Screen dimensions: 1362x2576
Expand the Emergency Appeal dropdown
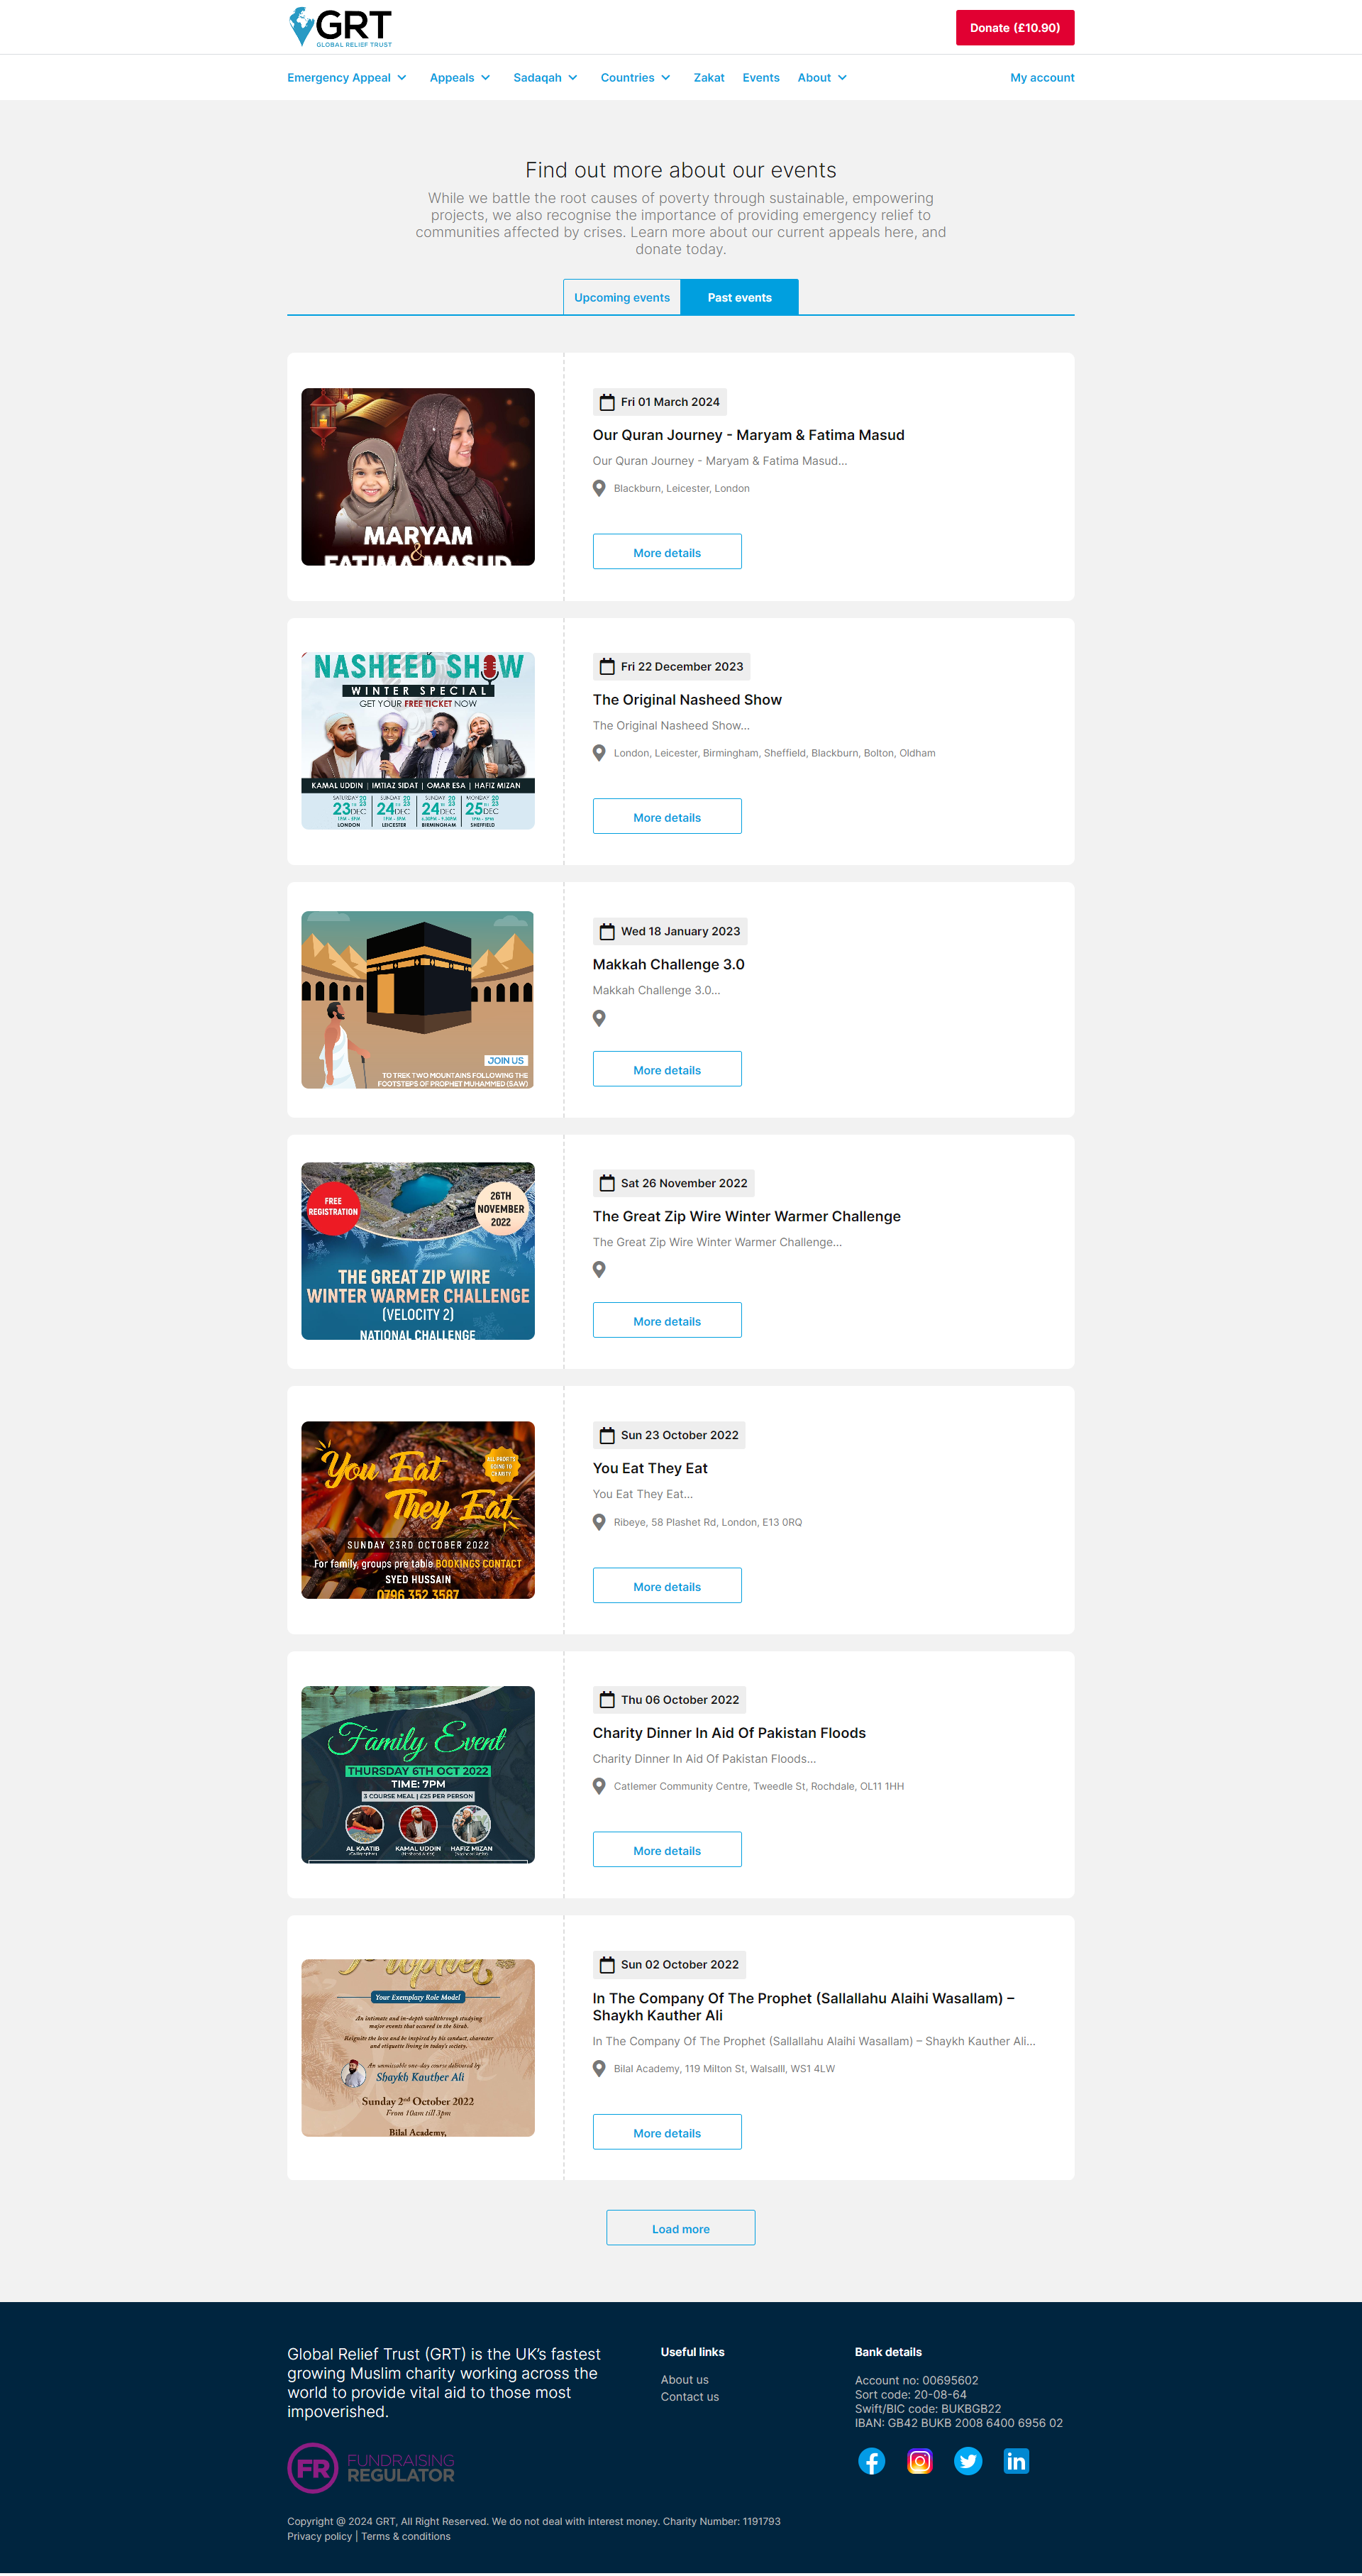[x=347, y=78]
